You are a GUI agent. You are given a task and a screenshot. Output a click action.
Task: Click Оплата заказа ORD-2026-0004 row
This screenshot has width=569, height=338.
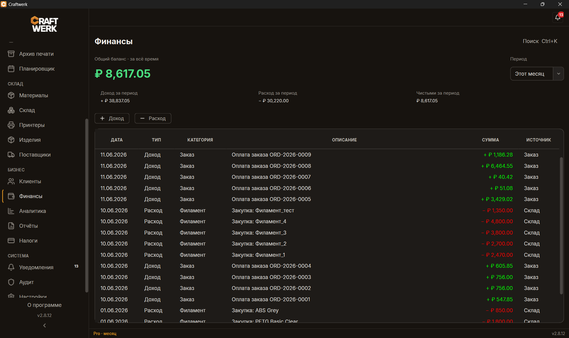[327, 266]
